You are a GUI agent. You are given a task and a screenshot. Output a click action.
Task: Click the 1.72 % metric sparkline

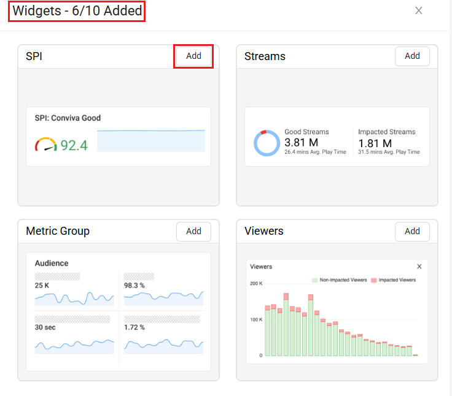click(163, 347)
